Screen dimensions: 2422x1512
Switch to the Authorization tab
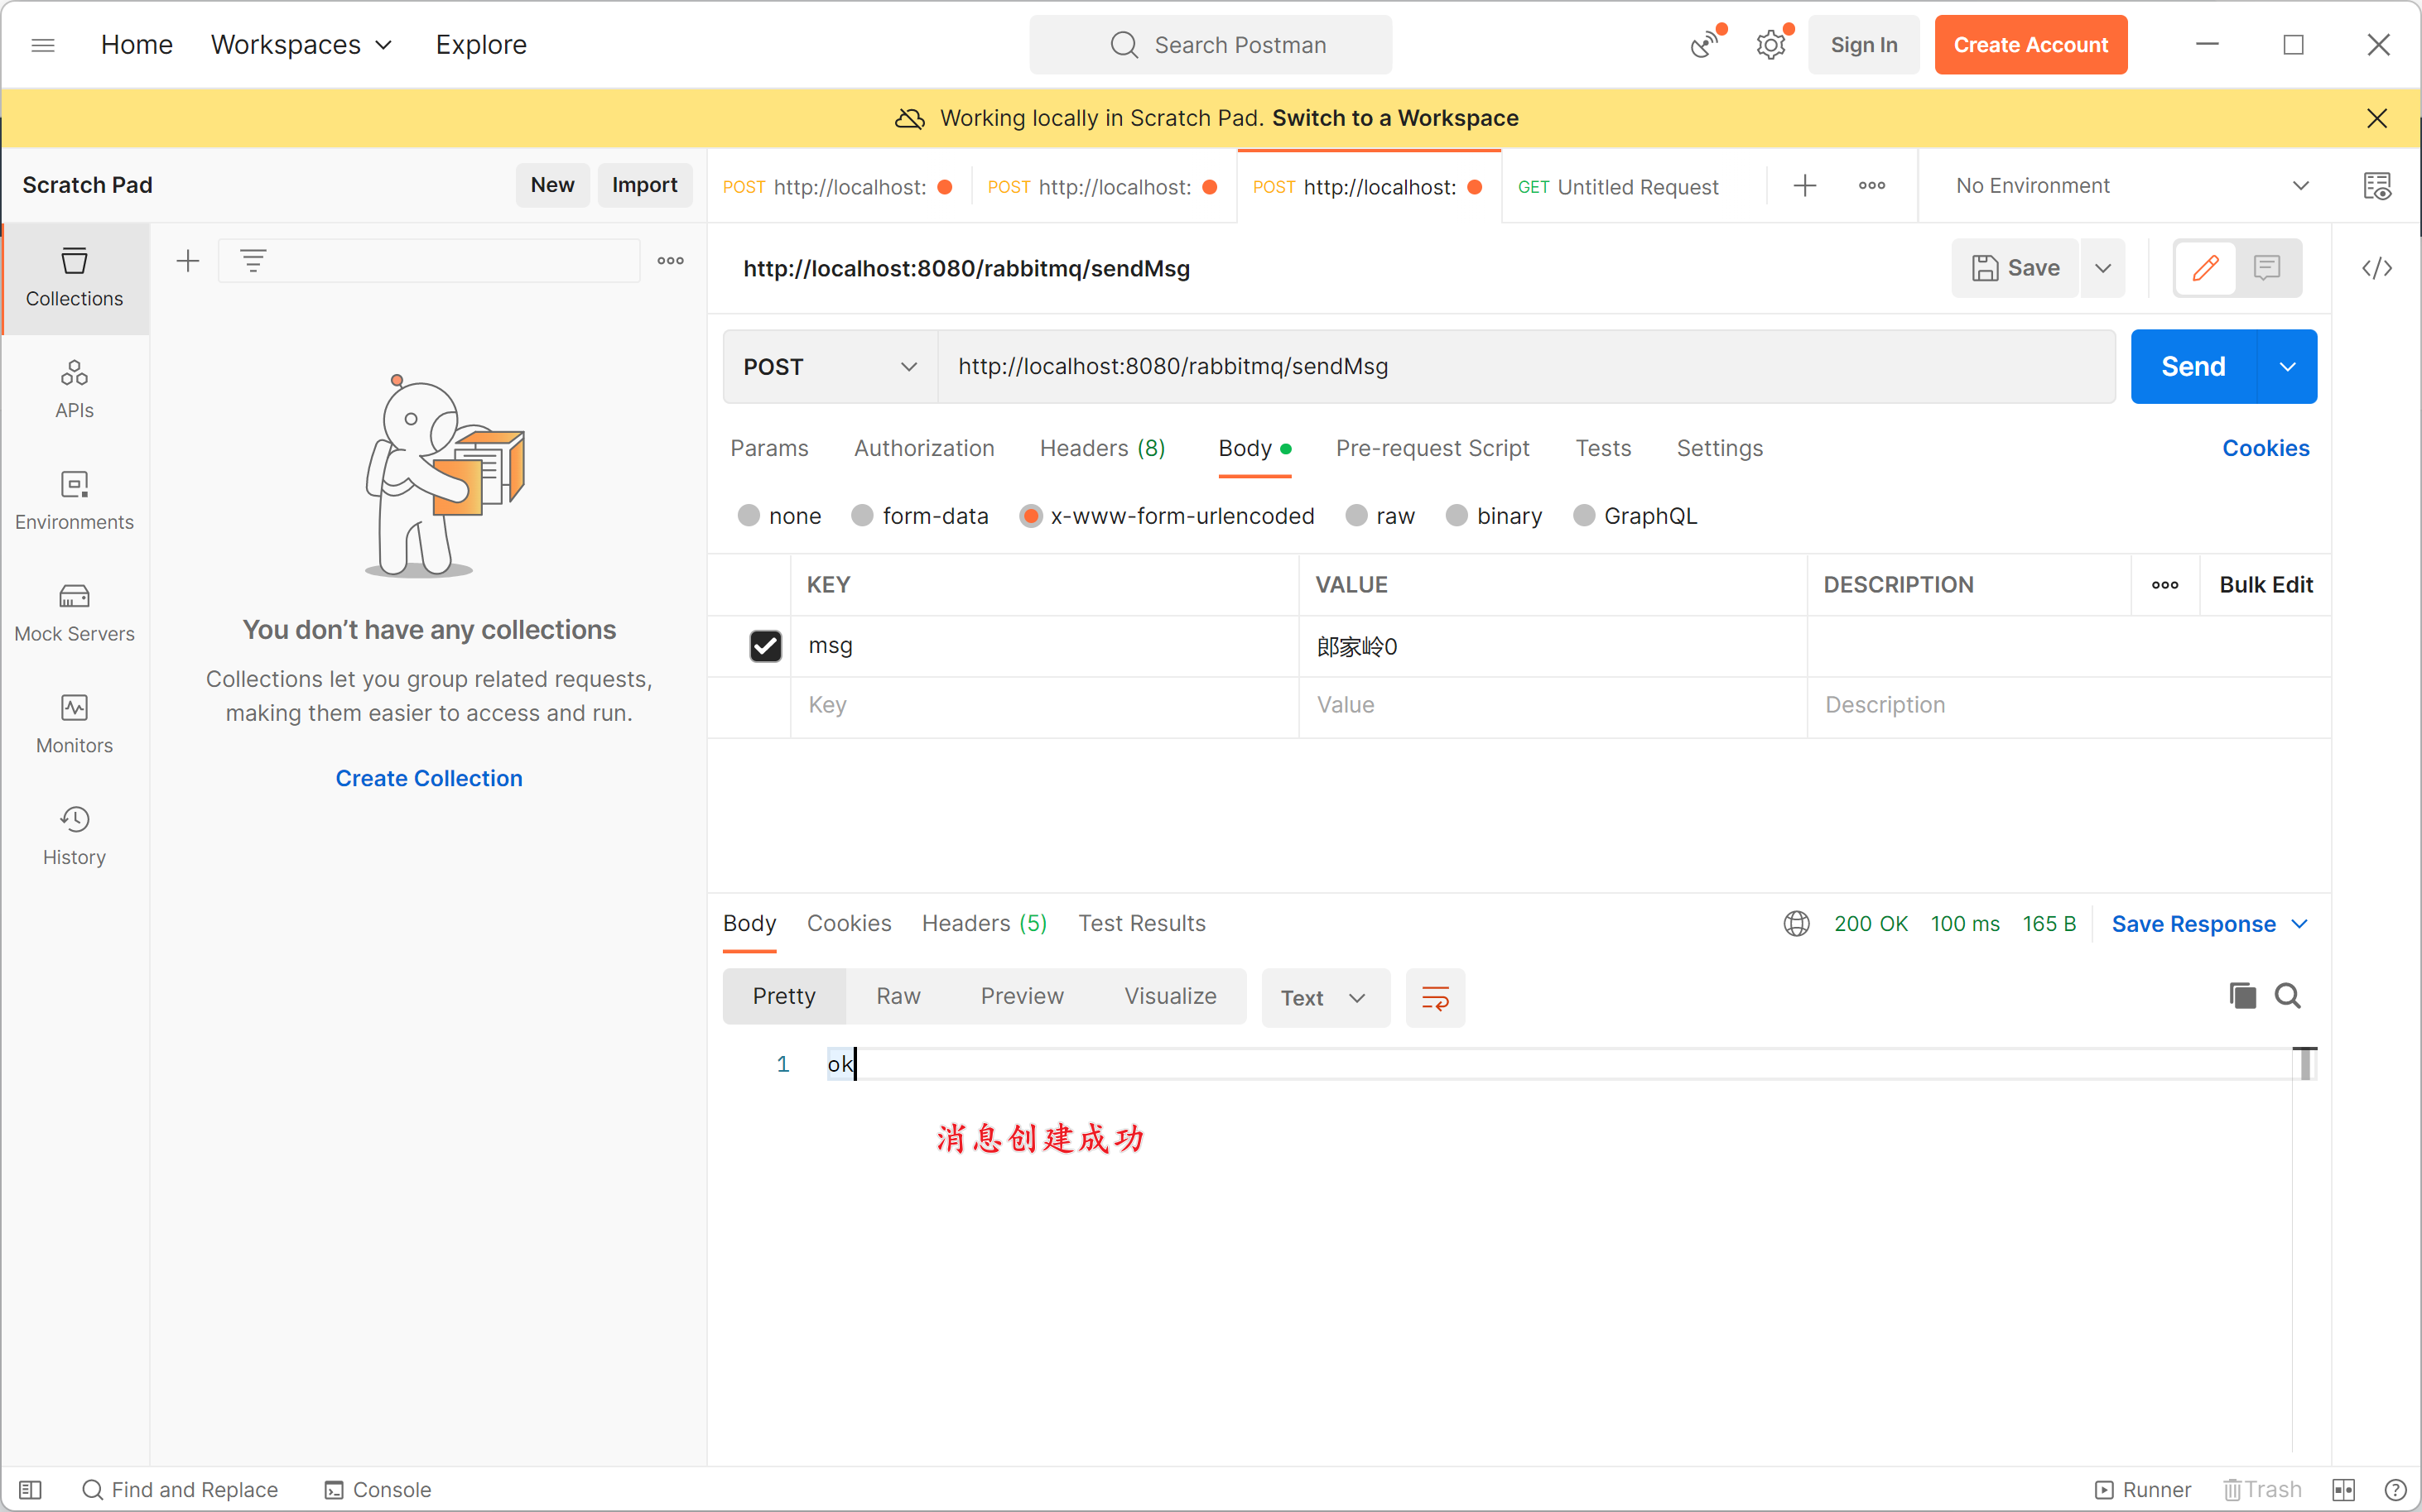click(x=923, y=448)
